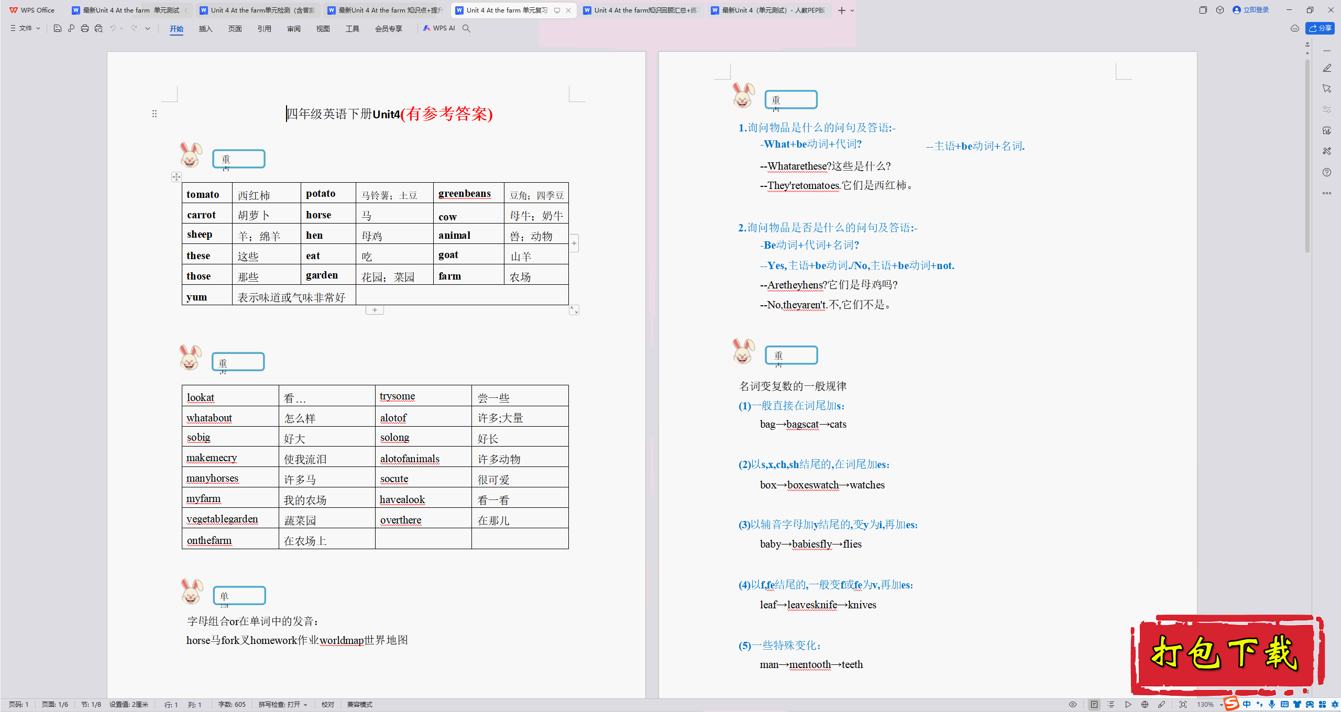The height and width of the screenshot is (712, 1341).
Task: Open the 文件 file menu dropdown
Action: pos(25,28)
